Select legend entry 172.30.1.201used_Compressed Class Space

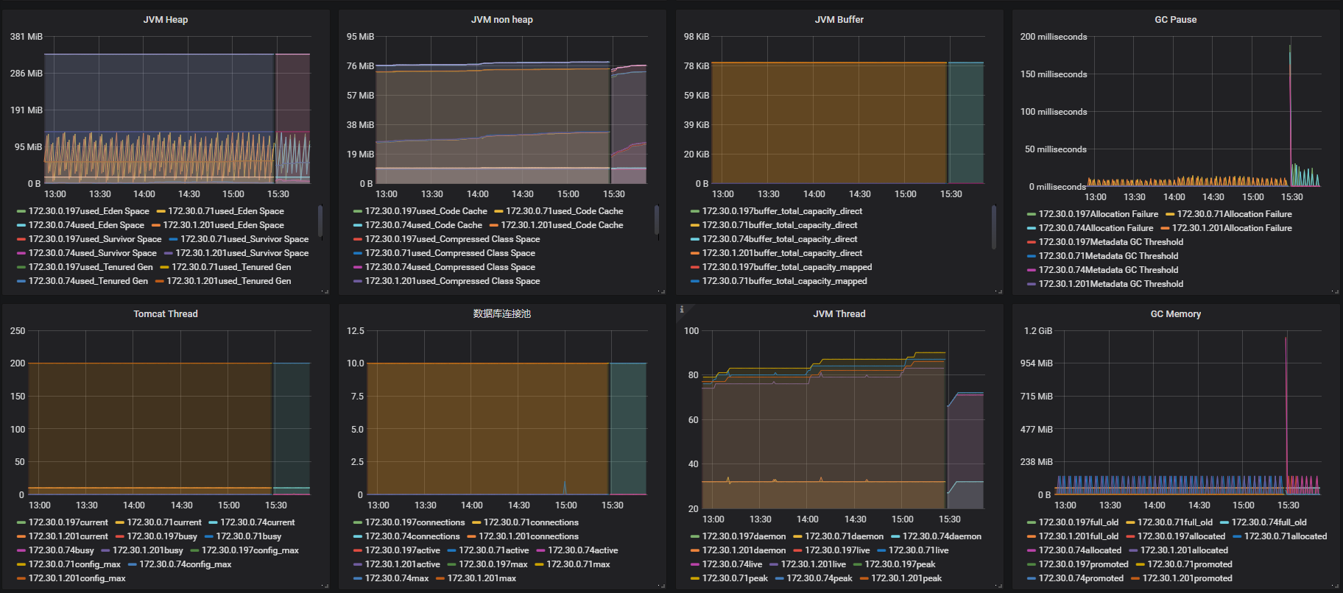[x=453, y=281]
